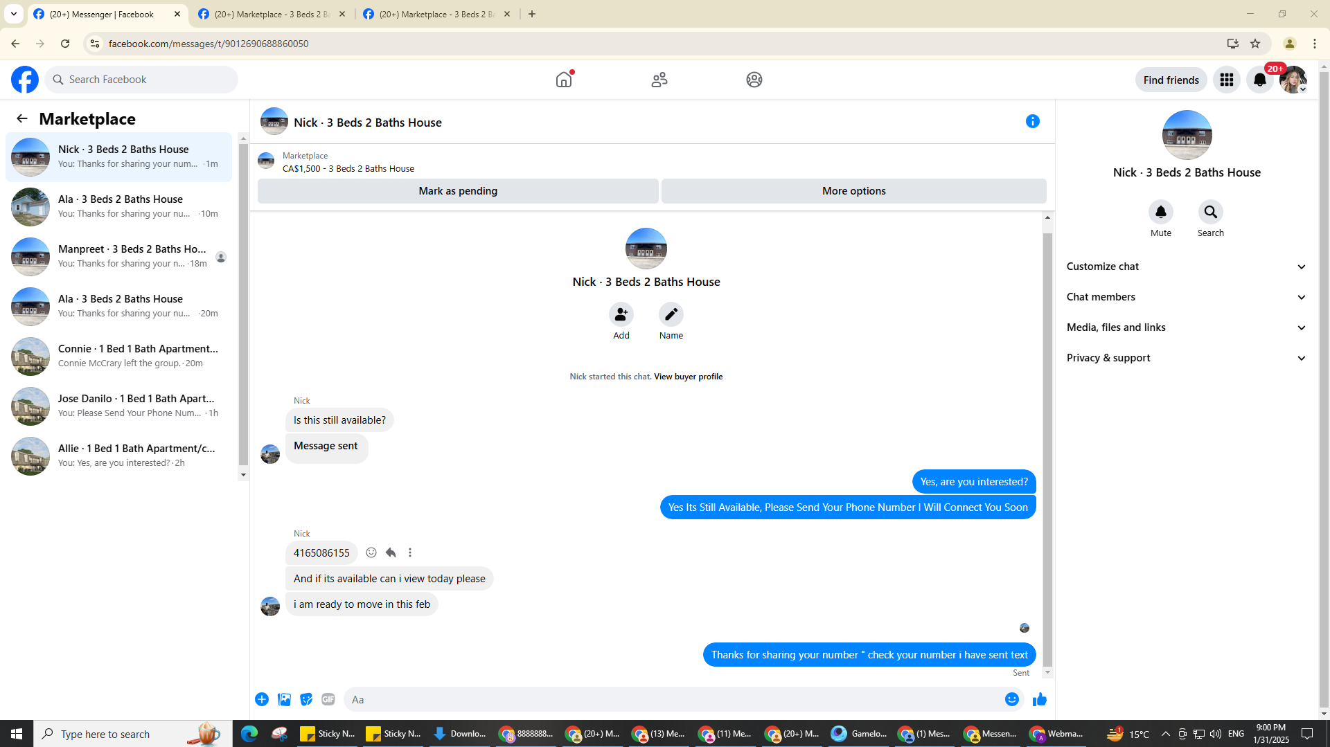This screenshot has height=747, width=1330.
Task: Open the listing photo in the right panel
Action: click(x=1187, y=135)
